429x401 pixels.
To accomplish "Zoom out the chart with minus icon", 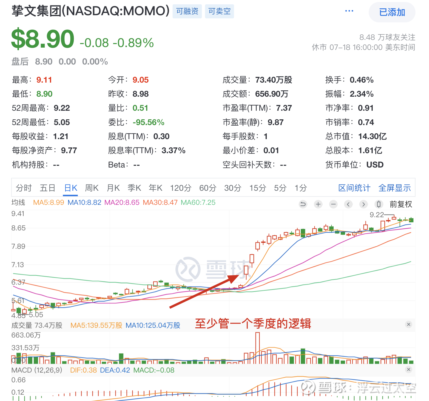I will click(333, 204).
